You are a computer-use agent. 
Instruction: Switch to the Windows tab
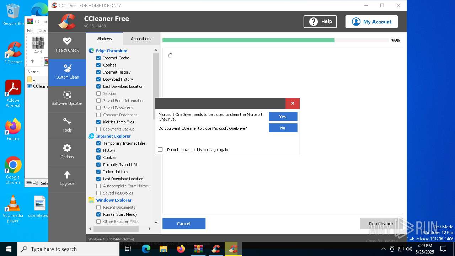click(104, 39)
